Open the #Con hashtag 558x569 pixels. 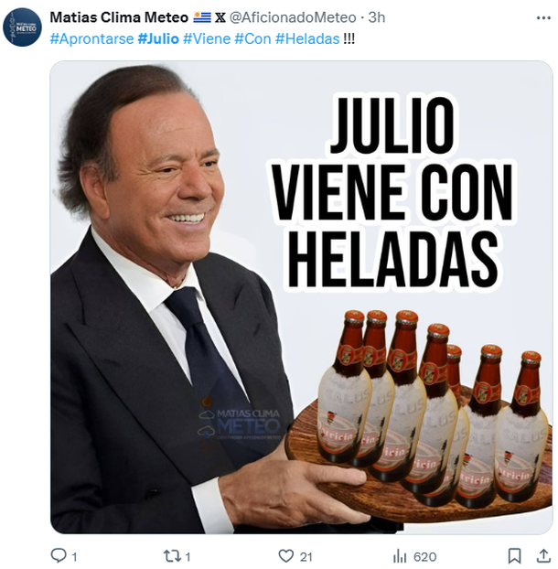pos(252,38)
